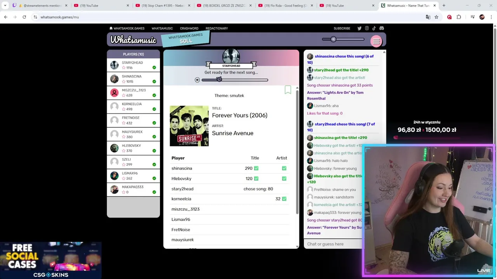Click Hlebovsky's Artist green checkmark
The width and height of the screenshot is (497, 279).
[284, 179]
